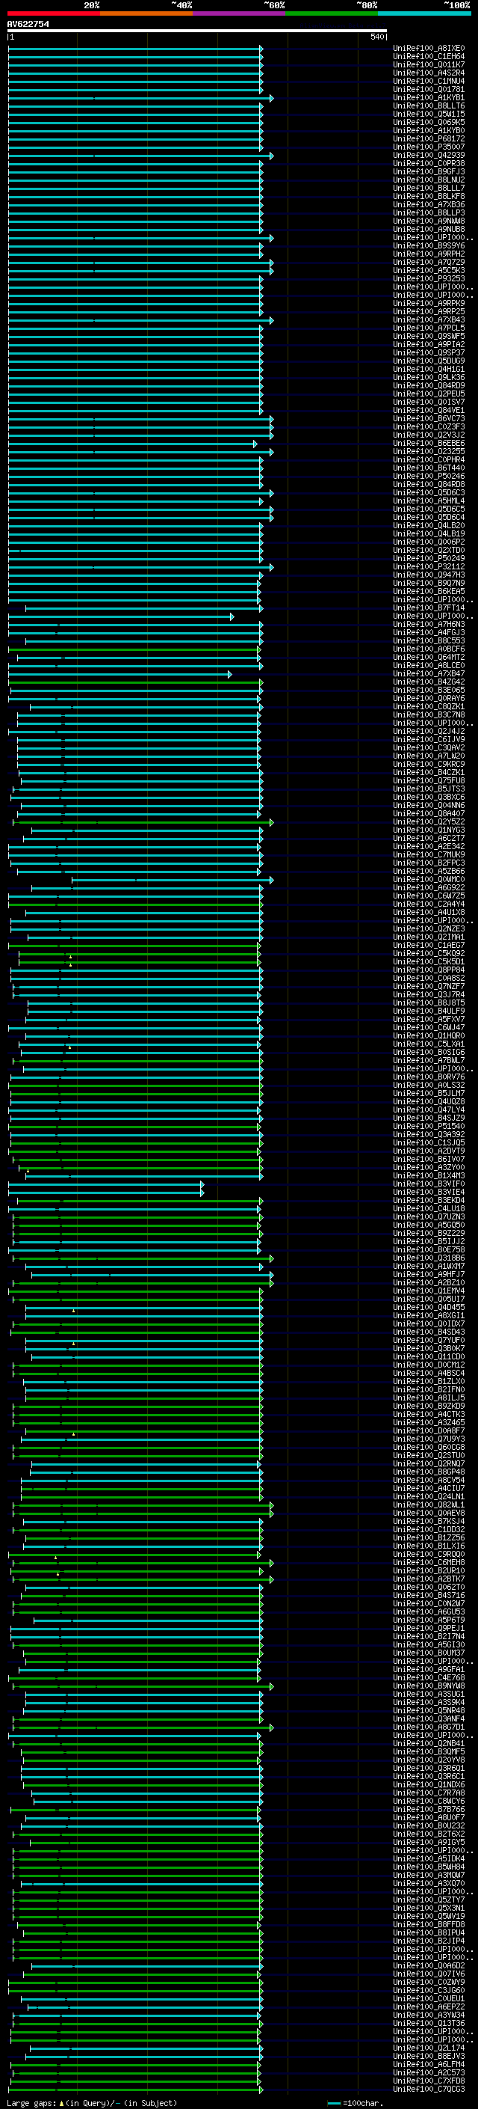This screenshot has width=478, height=2109.
Task: Click the UniRef100_P93253 hit label
Action: point(429,278)
